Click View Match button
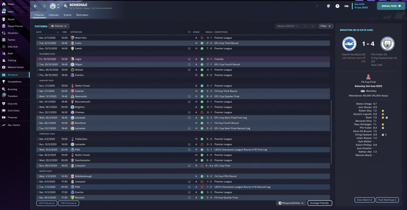This screenshot has height=210, width=407. pyautogui.click(x=365, y=200)
